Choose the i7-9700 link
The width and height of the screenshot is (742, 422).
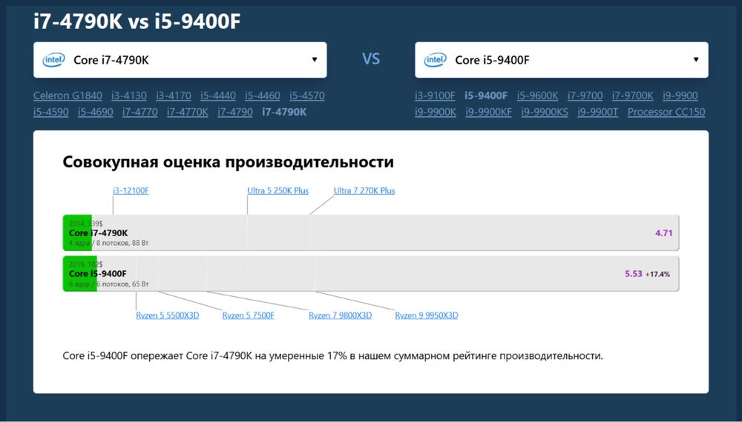[585, 96]
